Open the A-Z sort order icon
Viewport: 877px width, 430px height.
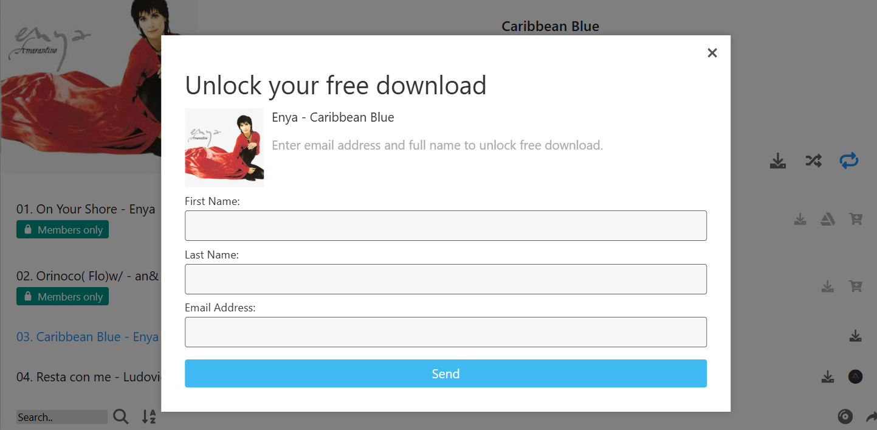coord(149,417)
